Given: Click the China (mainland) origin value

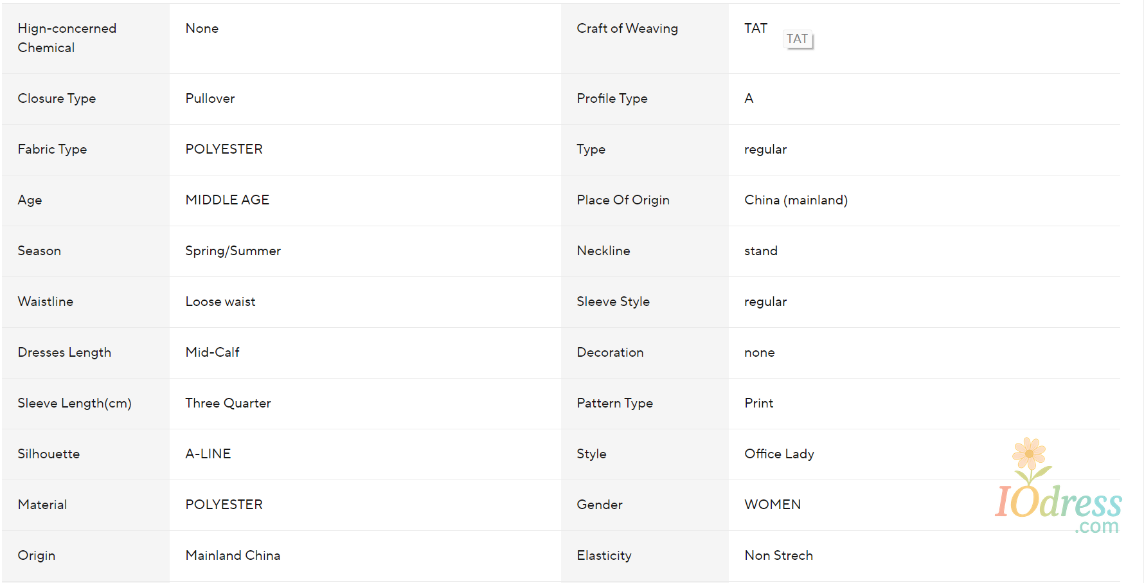Looking at the screenshot, I should [x=796, y=200].
